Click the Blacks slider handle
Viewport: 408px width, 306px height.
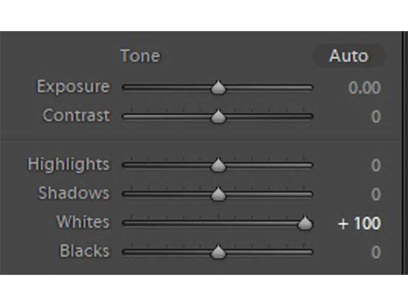218,252
